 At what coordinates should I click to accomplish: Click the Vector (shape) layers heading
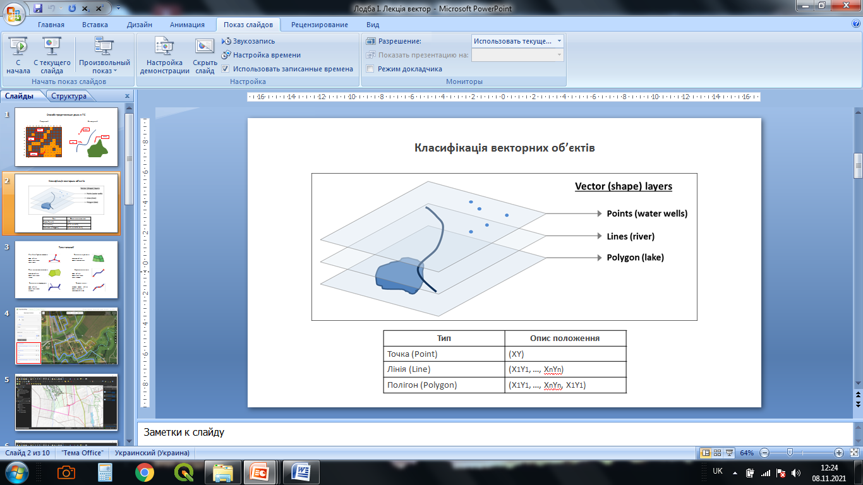click(623, 186)
